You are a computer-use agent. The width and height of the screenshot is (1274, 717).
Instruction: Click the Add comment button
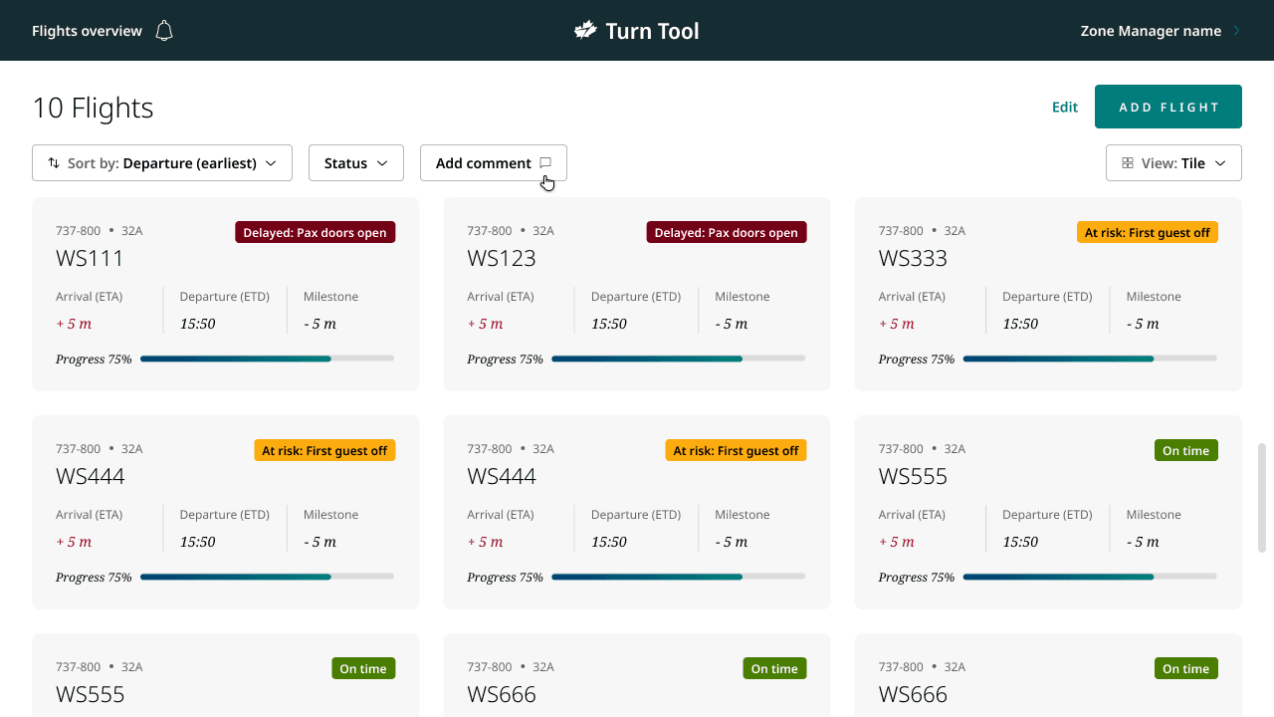click(x=494, y=163)
